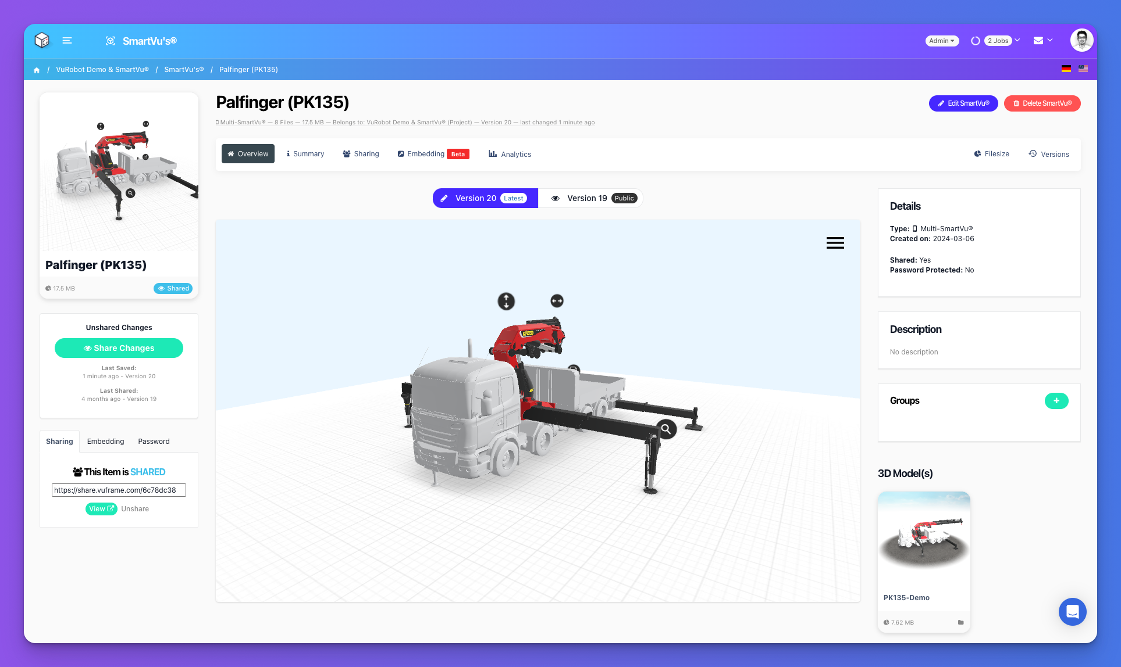The height and width of the screenshot is (667, 1121).
Task: Click the Shared status badge
Action: pos(173,288)
